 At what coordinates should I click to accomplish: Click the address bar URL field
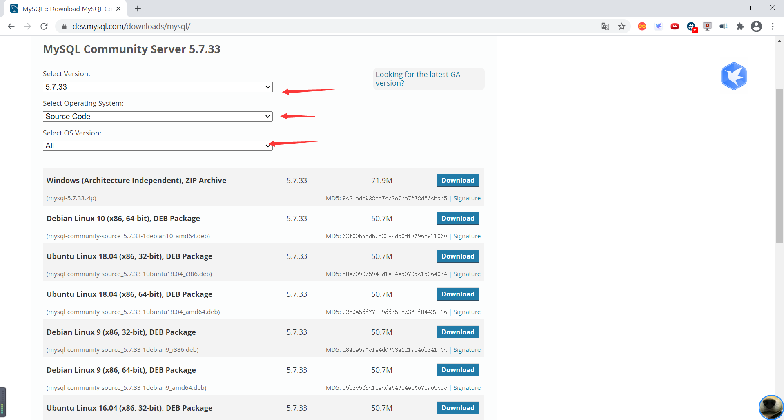327,27
